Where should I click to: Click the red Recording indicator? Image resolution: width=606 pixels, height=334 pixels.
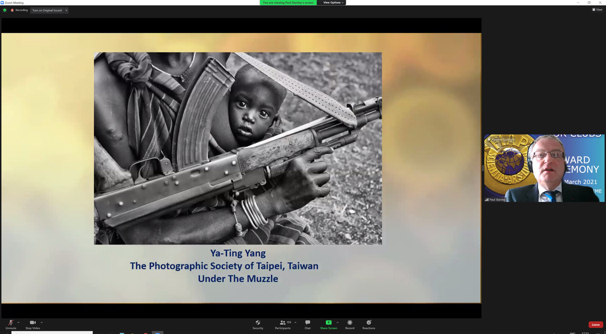19,10
